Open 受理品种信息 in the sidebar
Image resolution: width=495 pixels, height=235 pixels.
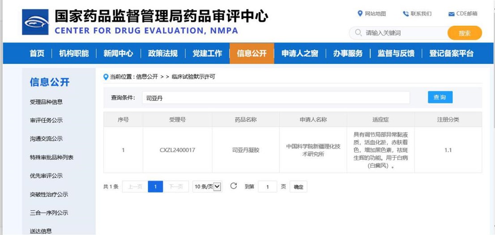(x=46, y=102)
